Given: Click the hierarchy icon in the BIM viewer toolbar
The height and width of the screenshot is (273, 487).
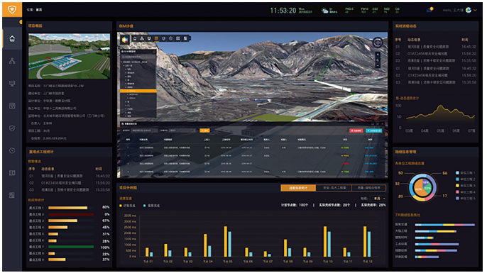Looking at the screenshot, I should pos(142,38).
